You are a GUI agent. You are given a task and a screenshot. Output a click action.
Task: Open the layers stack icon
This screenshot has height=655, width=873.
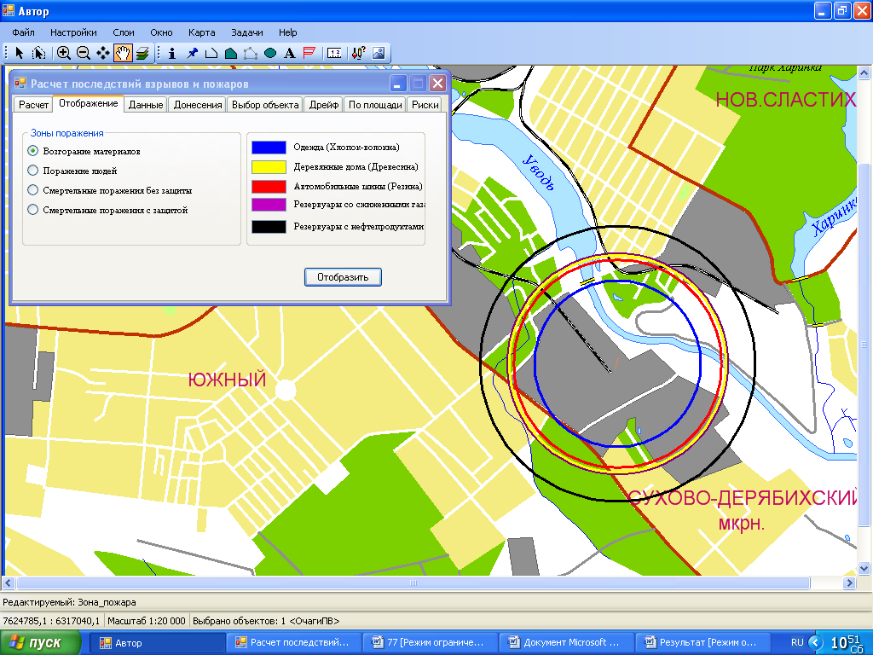[x=142, y=53]
